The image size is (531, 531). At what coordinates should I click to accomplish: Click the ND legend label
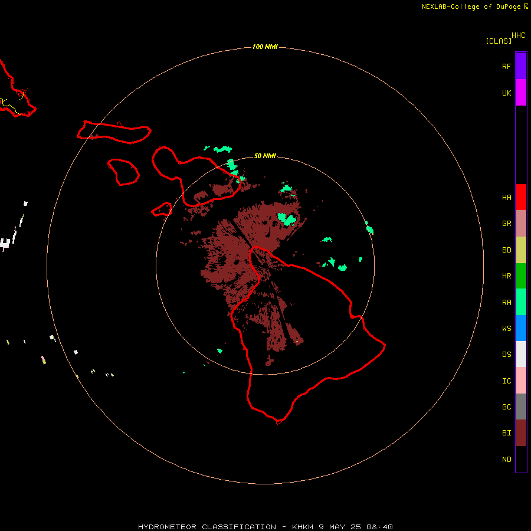506,460
